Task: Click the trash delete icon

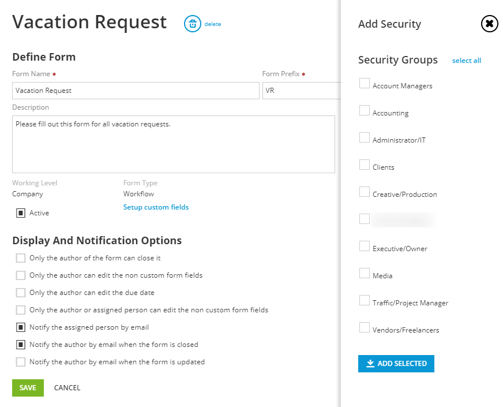Action: coord(193,24)
